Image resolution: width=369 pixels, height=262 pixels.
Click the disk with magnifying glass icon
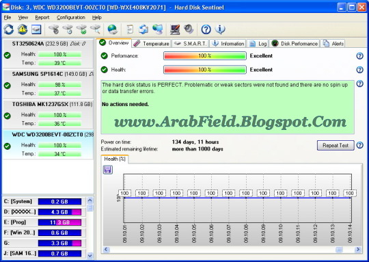[96, 29]
